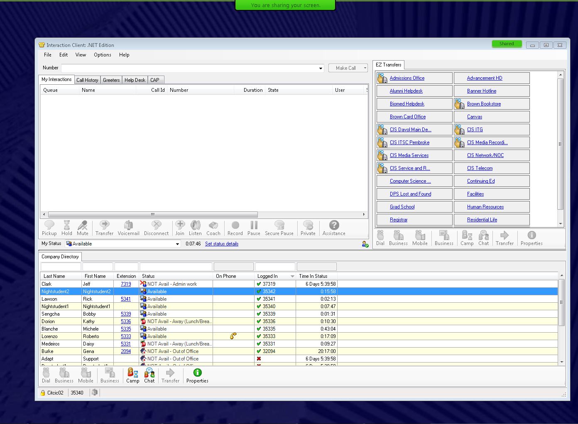The height and width of the screenshot is (424, 578).
Task: Click the EZ Transfers vertical scrollbar
Action: pyautogui.click(x=561, y=144)
